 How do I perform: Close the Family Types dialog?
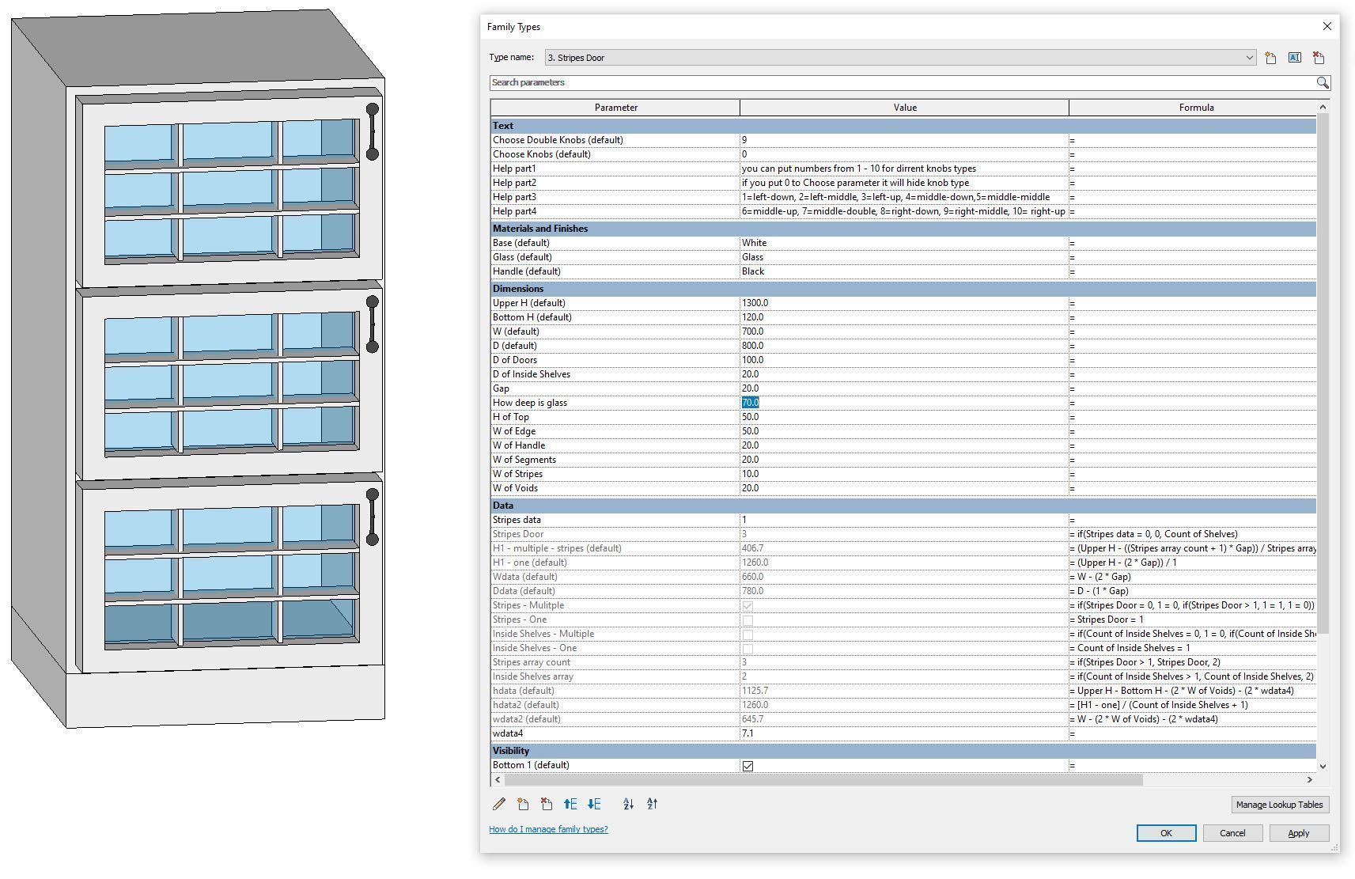pyautogui.click(x=1327, y=26)
